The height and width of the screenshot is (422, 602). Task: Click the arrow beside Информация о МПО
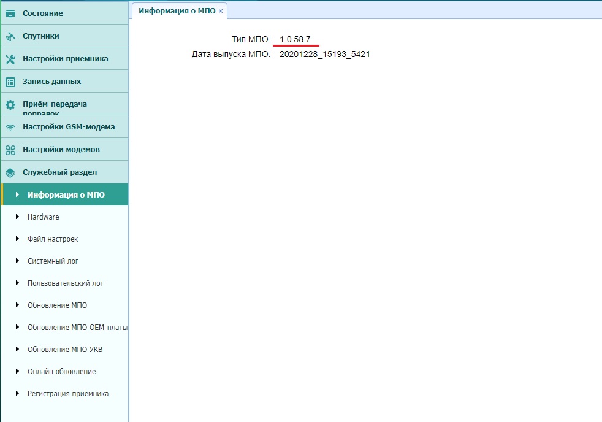[x=17, y=194]
